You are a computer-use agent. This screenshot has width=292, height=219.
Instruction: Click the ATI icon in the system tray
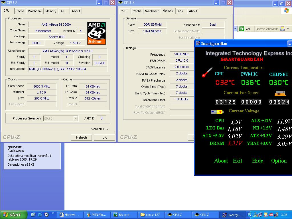(x=271, y=215)
